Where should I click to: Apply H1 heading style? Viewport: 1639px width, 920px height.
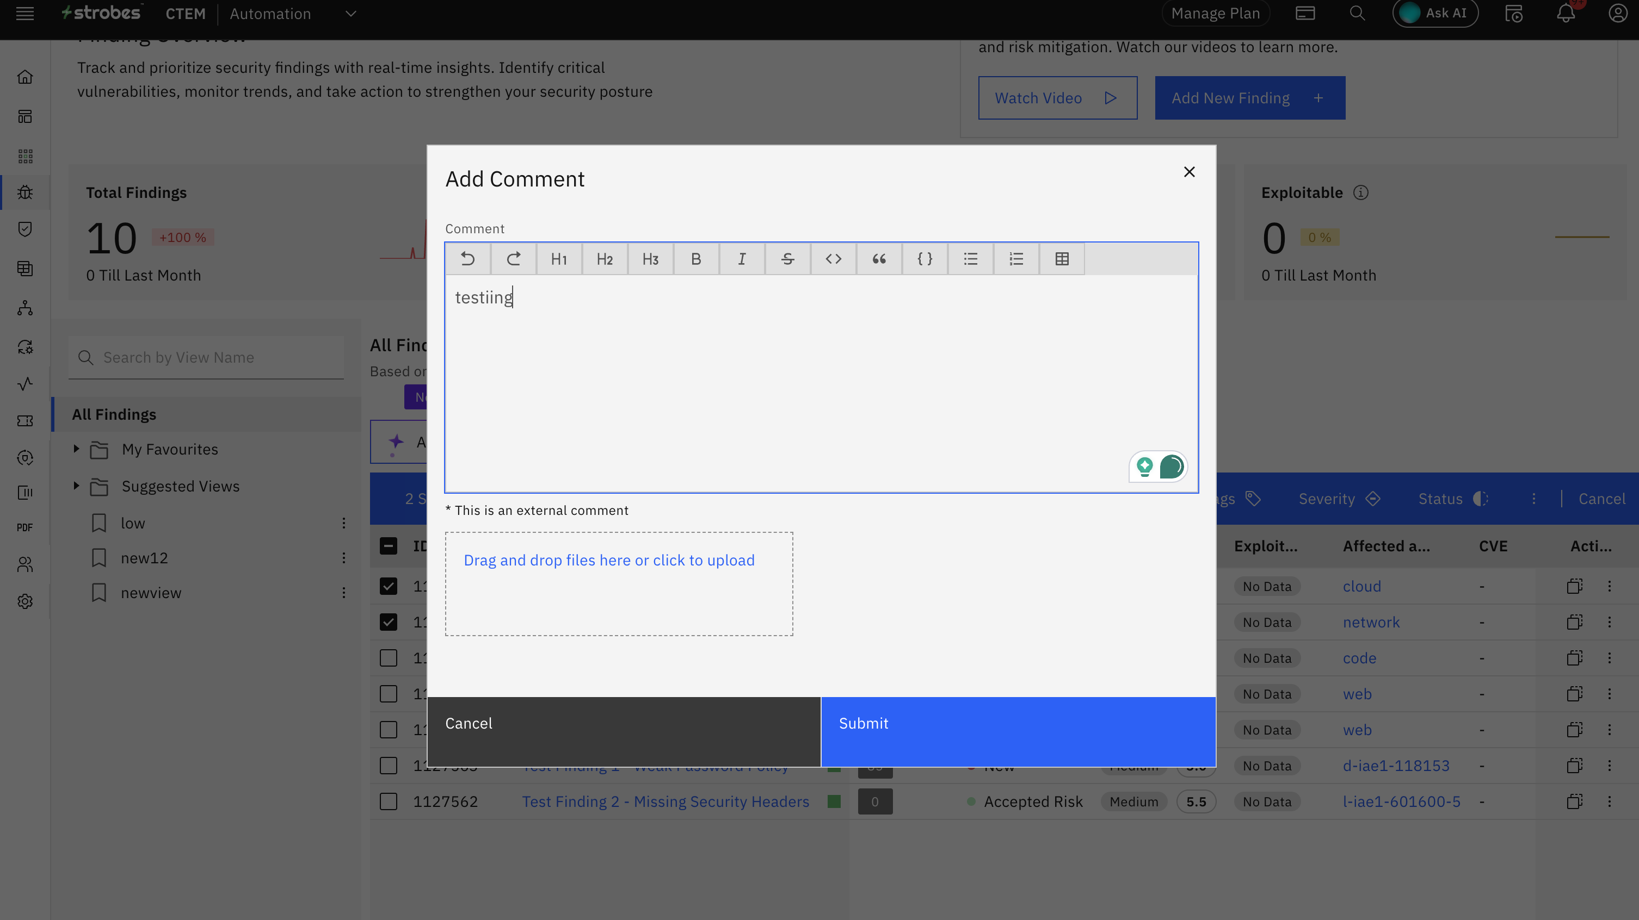pos(559,259)
